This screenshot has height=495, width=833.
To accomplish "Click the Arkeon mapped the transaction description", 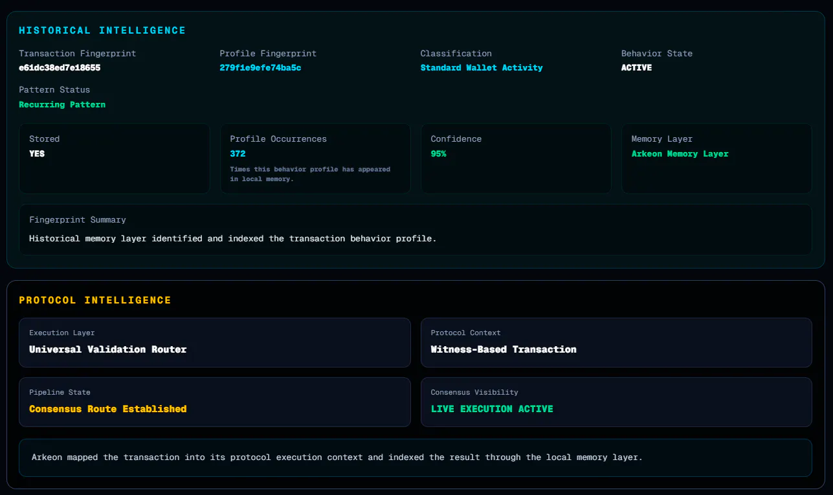I will point(337,457).
